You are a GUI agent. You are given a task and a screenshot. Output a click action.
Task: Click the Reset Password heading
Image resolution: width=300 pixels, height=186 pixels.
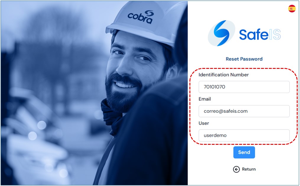click(x=244, y=59)
